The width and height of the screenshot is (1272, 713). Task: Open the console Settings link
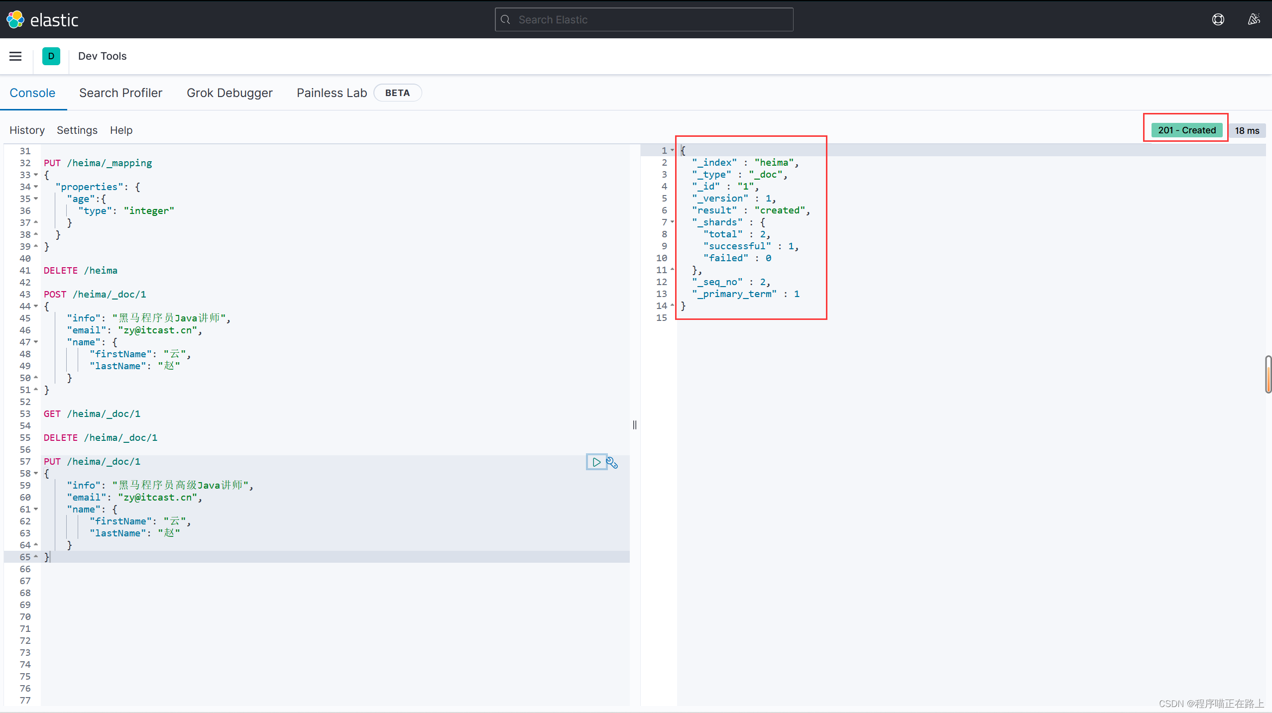77,130
